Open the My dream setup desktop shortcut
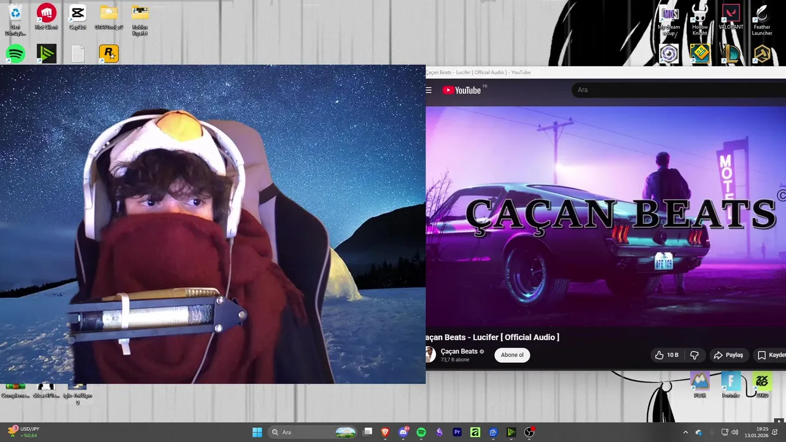The image size is (786, 442). (669, 20)
